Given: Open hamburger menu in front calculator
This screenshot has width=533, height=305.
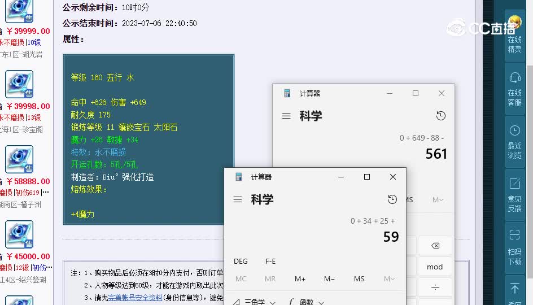Looking at the screenshot, I should pyautogui.click(x=238, y=199).
